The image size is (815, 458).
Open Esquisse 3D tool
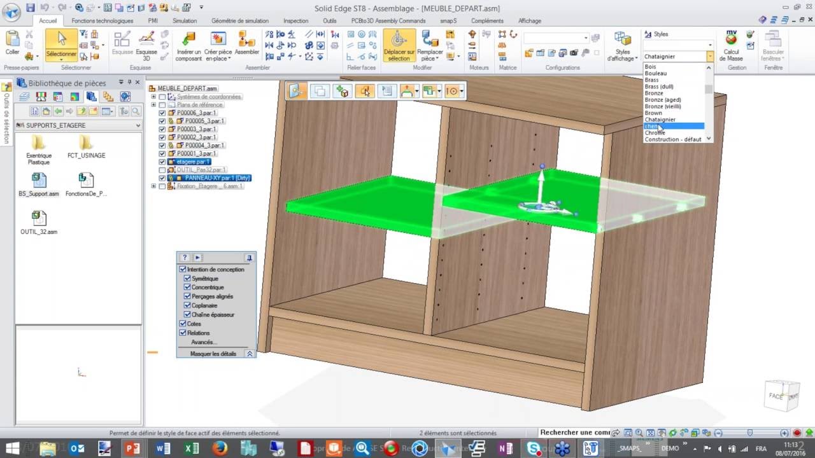click(x=146, y=45)
